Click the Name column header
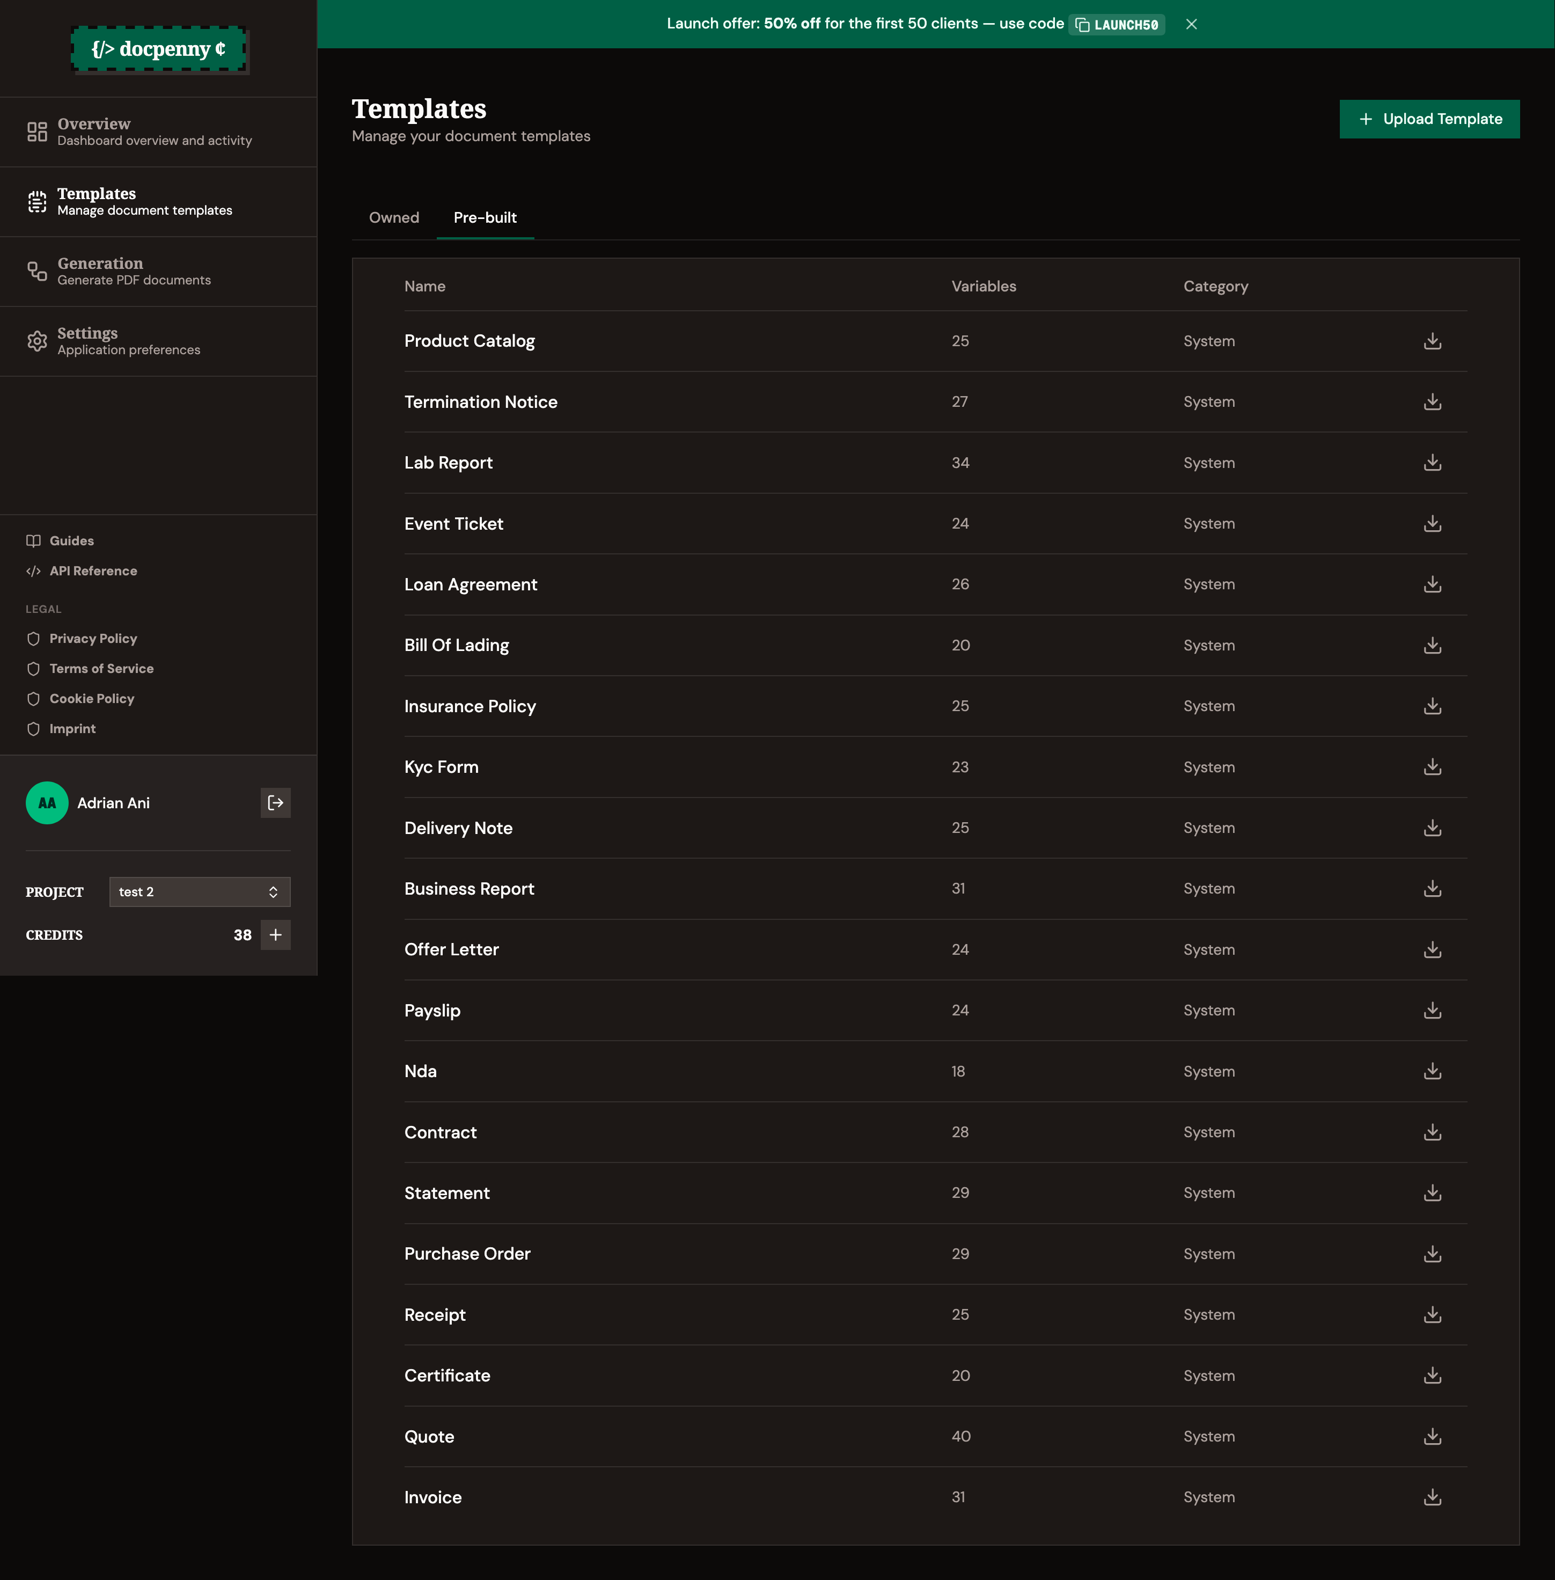Viewport: 1555px width, 1580px height. [424, 287]
